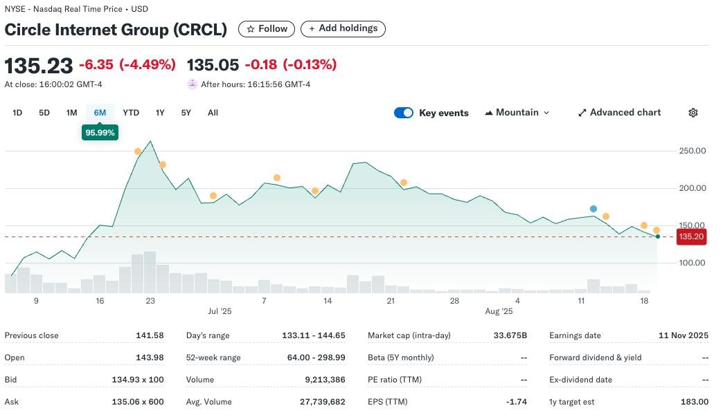This screenshot has width=723, height=417.
Task: Click the Volume value 9,213,386
Action: click(325, 380)
